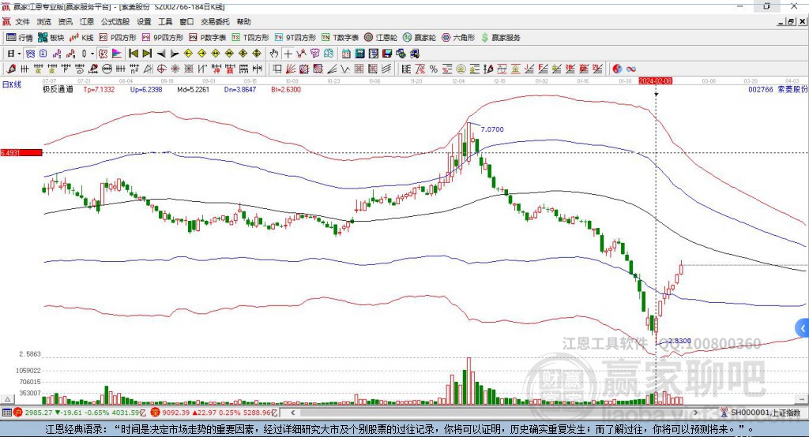Select the red fan lines drawing tool
The image size is (809, 437).
pos(290,69)
